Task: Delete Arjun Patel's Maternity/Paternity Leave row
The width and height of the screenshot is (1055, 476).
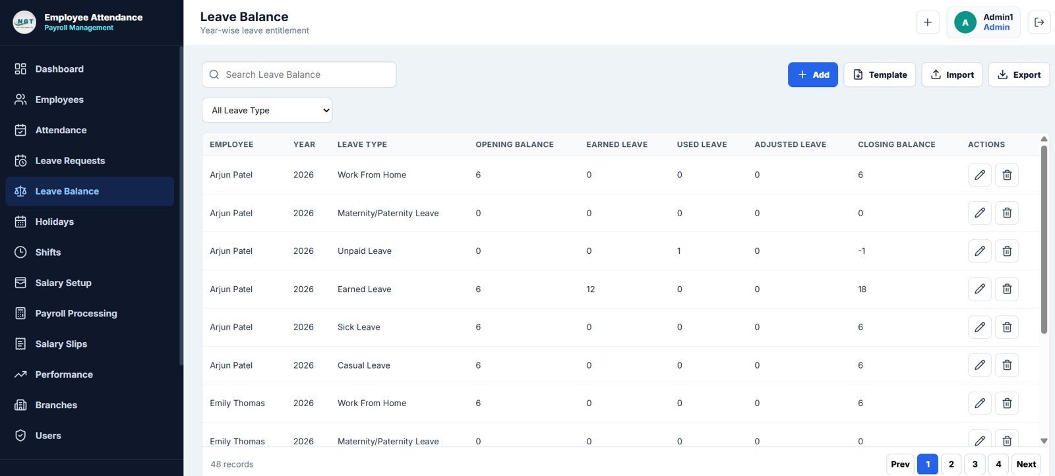Action: [1007, 213]
